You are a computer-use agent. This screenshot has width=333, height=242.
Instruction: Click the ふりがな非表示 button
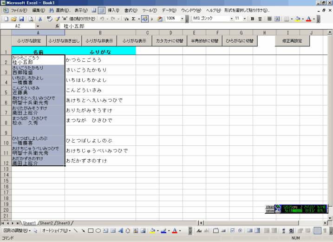[99, 41]
